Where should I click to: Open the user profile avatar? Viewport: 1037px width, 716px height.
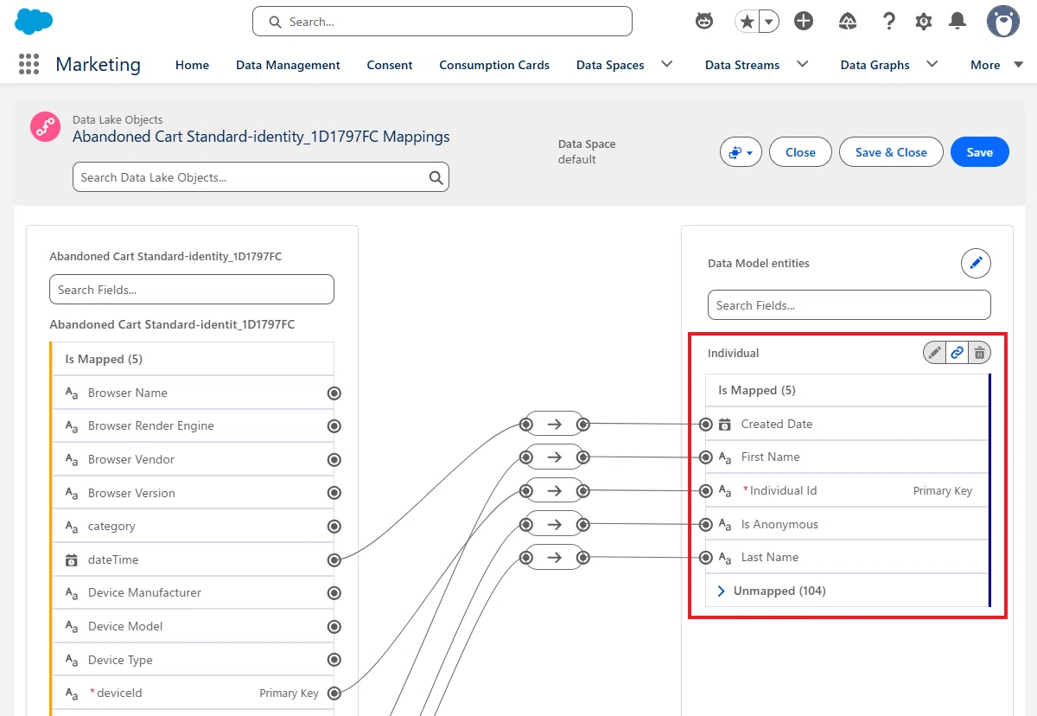point(1003,21)
